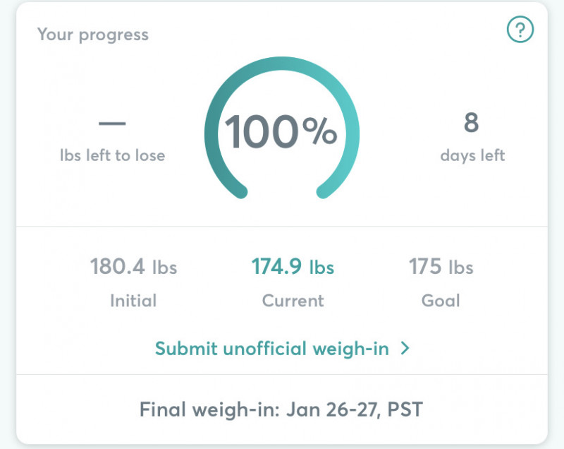
Task: Click the Your progress heading
Action: click(93, 35)
